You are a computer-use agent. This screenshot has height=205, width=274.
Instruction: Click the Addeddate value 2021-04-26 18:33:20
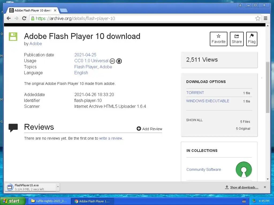(94, 94)
